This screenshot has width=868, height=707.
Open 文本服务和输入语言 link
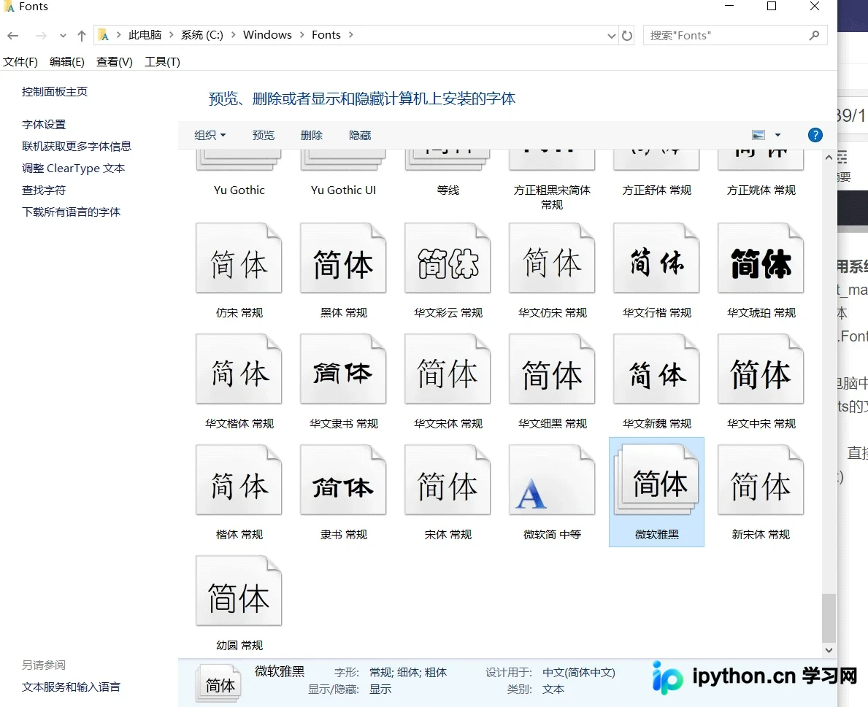71,687
